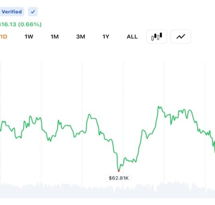
Task: Switch to candlestick chart view
Action: [157, 36]
